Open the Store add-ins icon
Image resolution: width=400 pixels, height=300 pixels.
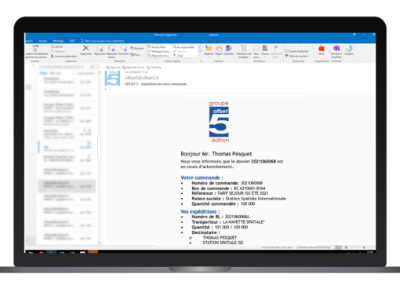[322, 49]
